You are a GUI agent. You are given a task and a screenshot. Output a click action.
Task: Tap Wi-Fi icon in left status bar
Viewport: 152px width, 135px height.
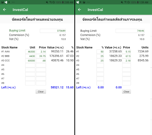50,2
